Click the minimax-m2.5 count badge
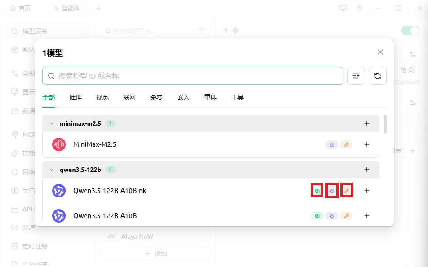 pyautogui.click(x=111, y=123)
